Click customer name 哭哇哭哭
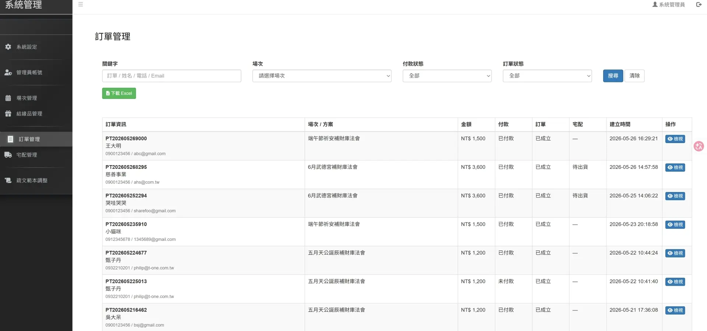 coord(116,203)
